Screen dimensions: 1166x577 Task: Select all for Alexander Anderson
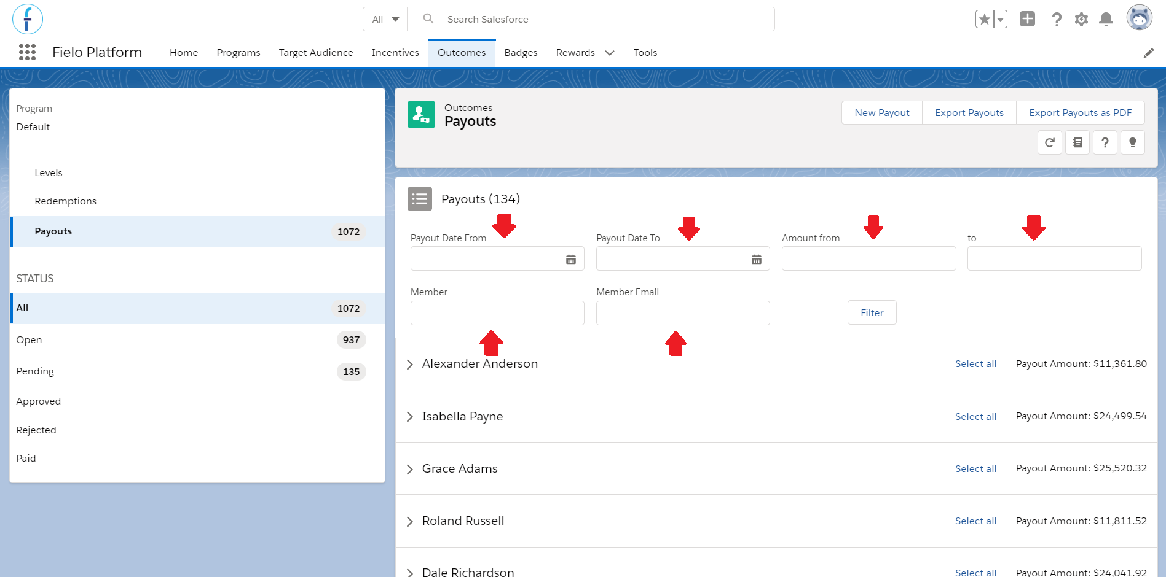pos(976,364)
